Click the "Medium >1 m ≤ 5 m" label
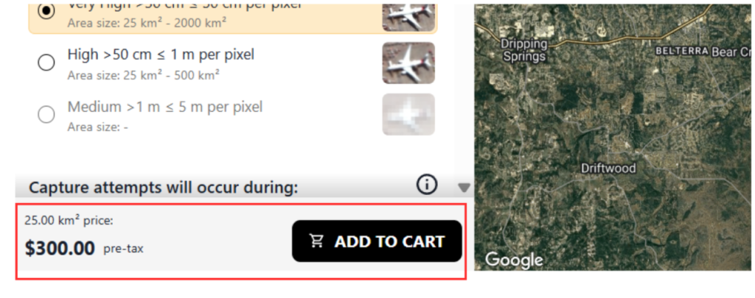 click(x=164, y=107)
